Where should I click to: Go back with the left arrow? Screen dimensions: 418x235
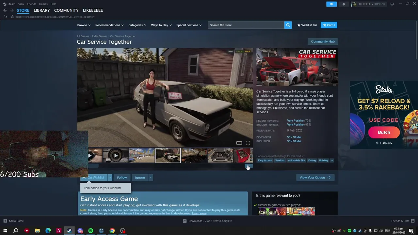click(5, 10)
